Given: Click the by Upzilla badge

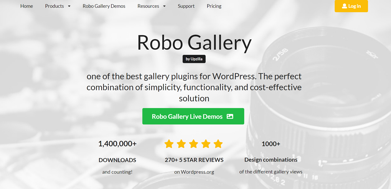Looking at the screenshot, I should 194,59.
